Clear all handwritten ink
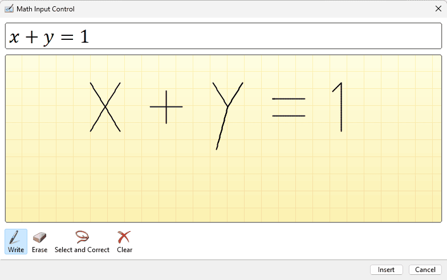 pyautogui.click(x=124, y=241)
